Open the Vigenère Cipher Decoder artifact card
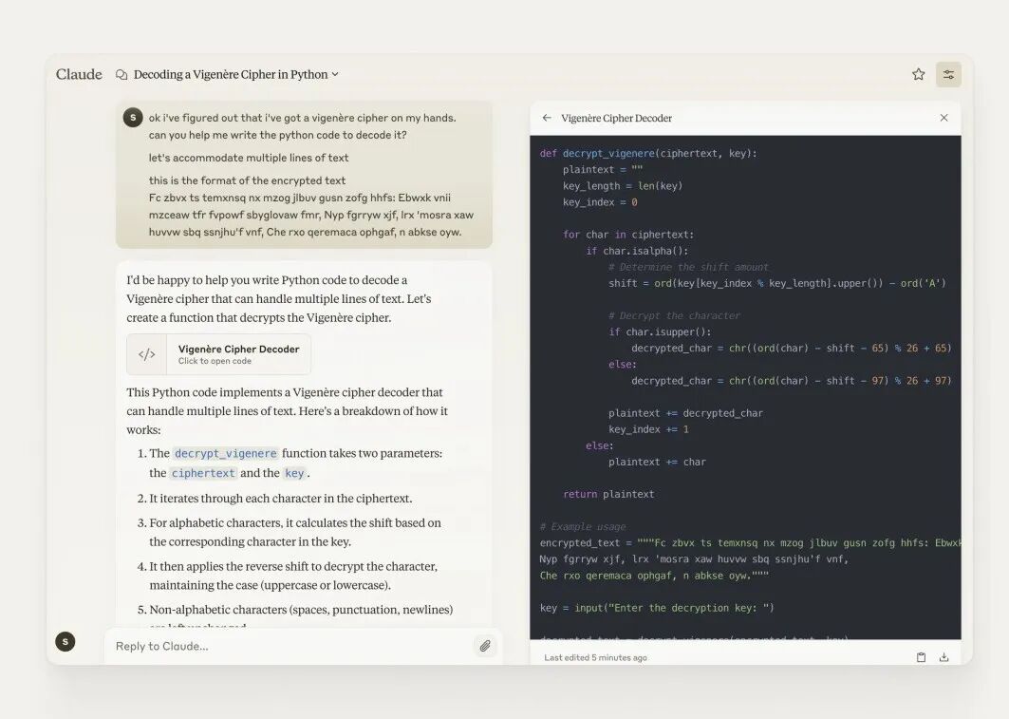The width and height of the screenshot is (1009, 719). click(x=218, y=354)
